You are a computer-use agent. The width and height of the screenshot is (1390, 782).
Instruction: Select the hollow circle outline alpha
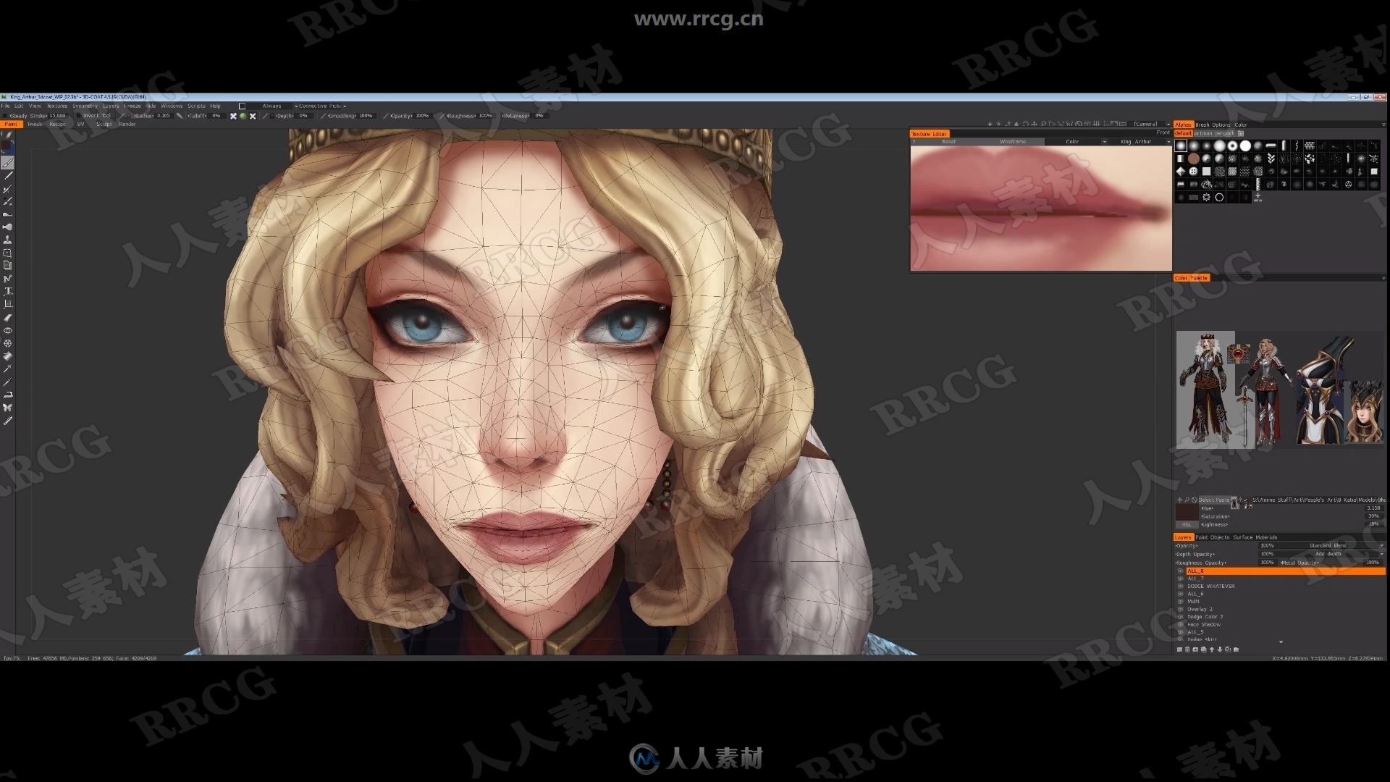(x=1219, y=197)
